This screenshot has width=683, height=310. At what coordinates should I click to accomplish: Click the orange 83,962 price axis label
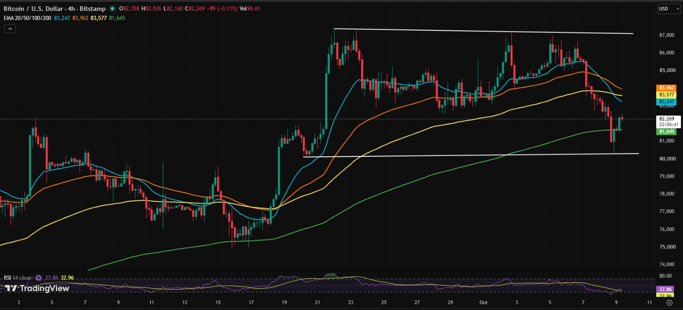pos(666,88)
